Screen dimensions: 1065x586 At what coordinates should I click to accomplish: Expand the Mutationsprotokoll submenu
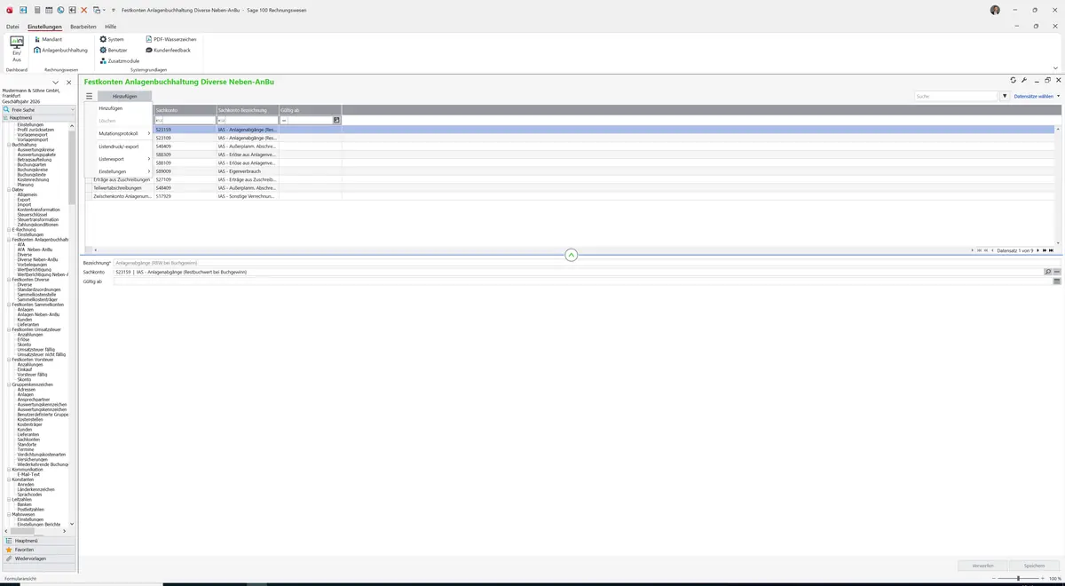123,133
